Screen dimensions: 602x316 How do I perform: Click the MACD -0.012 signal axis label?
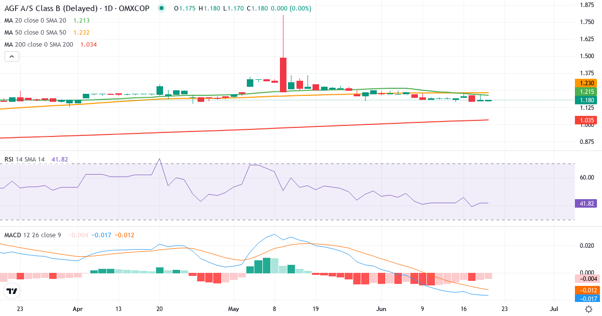(587, 290)
